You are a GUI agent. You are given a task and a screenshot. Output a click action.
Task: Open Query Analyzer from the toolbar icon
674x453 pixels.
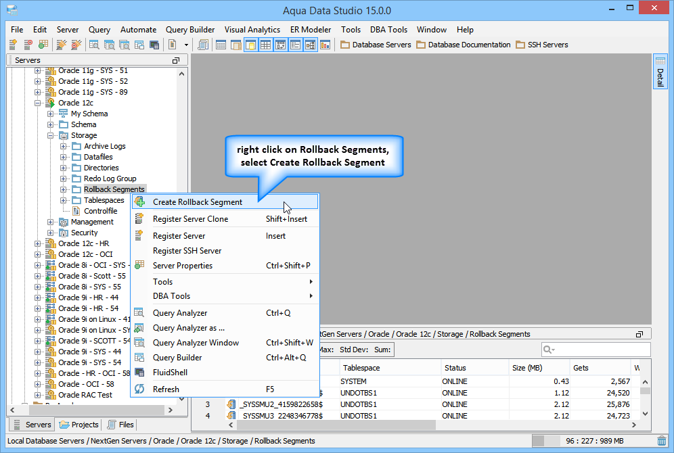(94, 44)
